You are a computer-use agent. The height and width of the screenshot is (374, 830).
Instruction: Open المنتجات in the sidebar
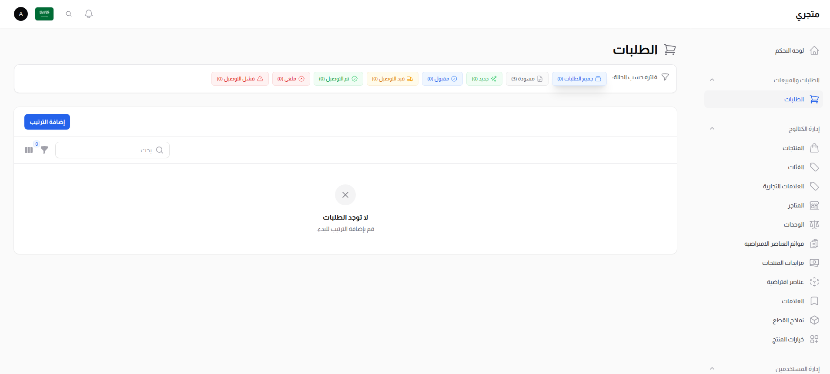[x=800, y=148]
